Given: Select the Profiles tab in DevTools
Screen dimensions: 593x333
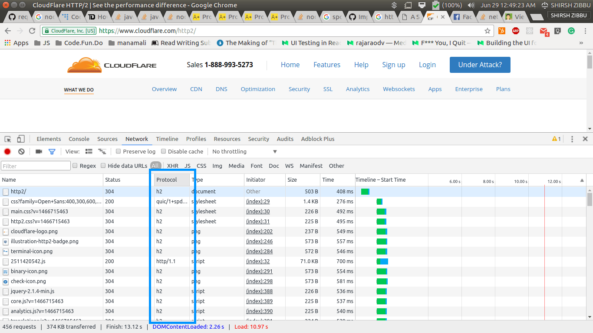Looking at the screenshot, I should tap(196, 139).
